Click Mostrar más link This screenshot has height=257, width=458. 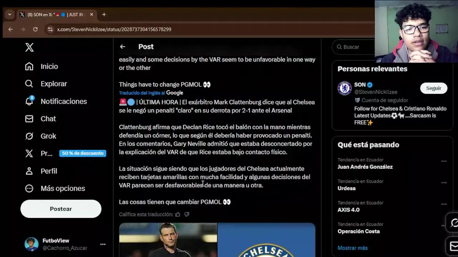[x=352, y=248]
